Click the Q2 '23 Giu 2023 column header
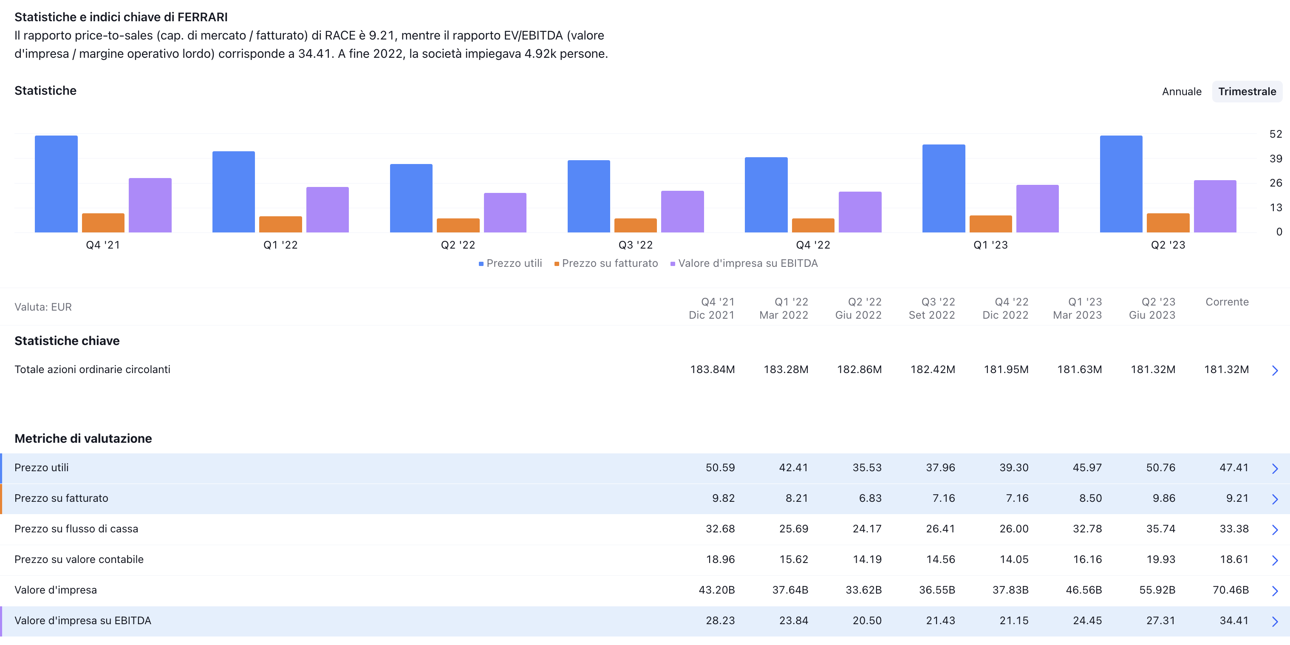1290x645 pixels. pyautogui.click(x=1152, y=308)
